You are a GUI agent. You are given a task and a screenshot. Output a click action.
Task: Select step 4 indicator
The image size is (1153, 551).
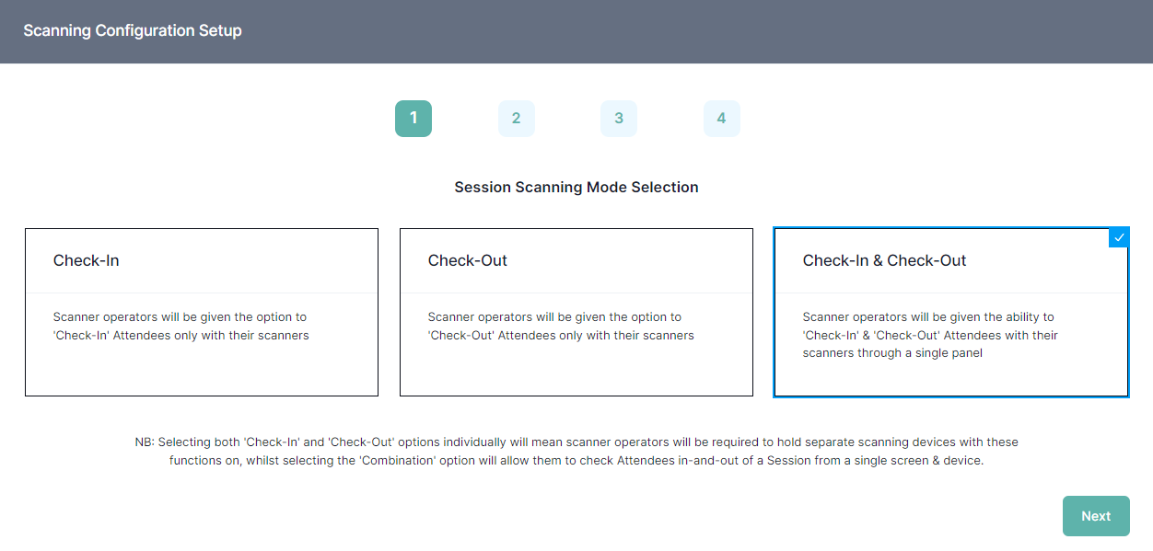[721, 119]
